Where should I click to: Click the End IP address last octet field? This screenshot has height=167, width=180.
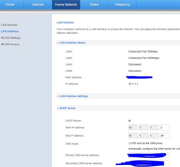[165, 136]
